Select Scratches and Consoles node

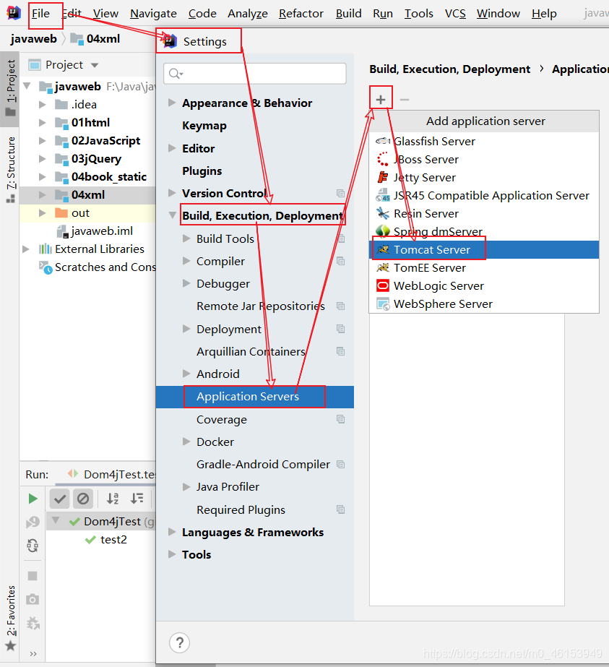[x=105, y=267]
